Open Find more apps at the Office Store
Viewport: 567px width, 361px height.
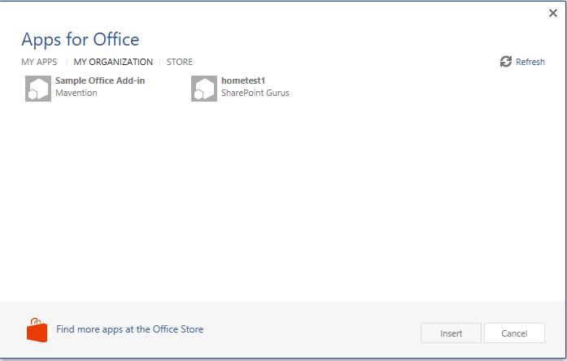coord(129,329)
